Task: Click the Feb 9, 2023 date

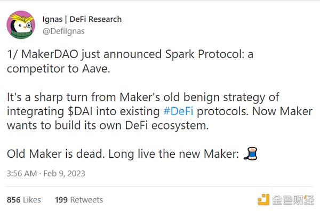Action: 65,174
